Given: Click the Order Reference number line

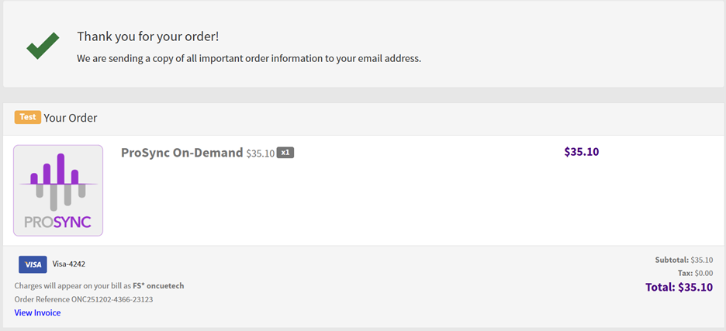Looking at the screenshot, I should click(84, 299).
